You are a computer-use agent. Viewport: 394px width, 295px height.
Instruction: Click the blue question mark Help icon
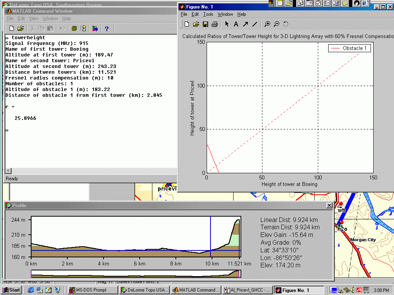[107, 28]
